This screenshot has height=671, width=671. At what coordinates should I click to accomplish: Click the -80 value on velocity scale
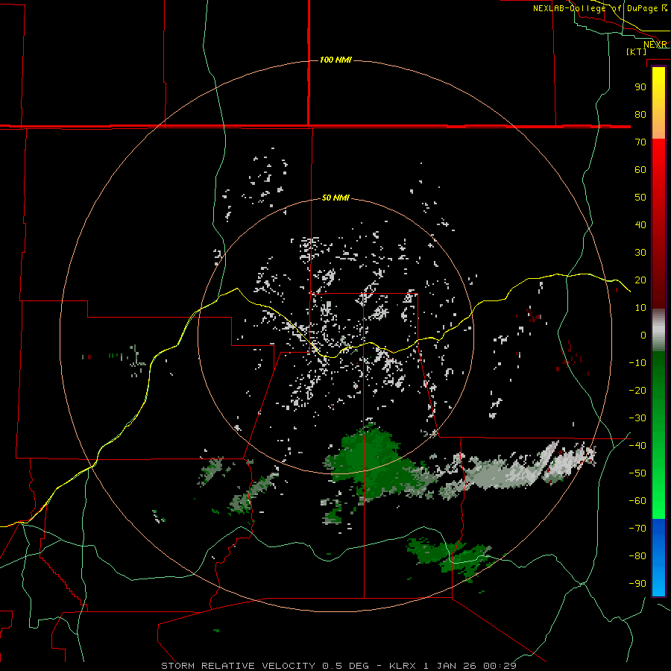[637, 556]
